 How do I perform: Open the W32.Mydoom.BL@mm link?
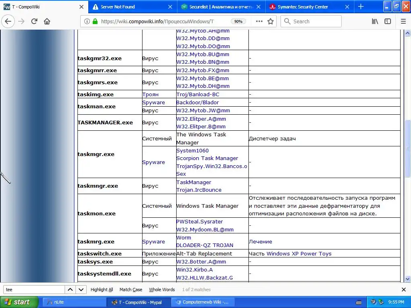click(x=205, y=229)
